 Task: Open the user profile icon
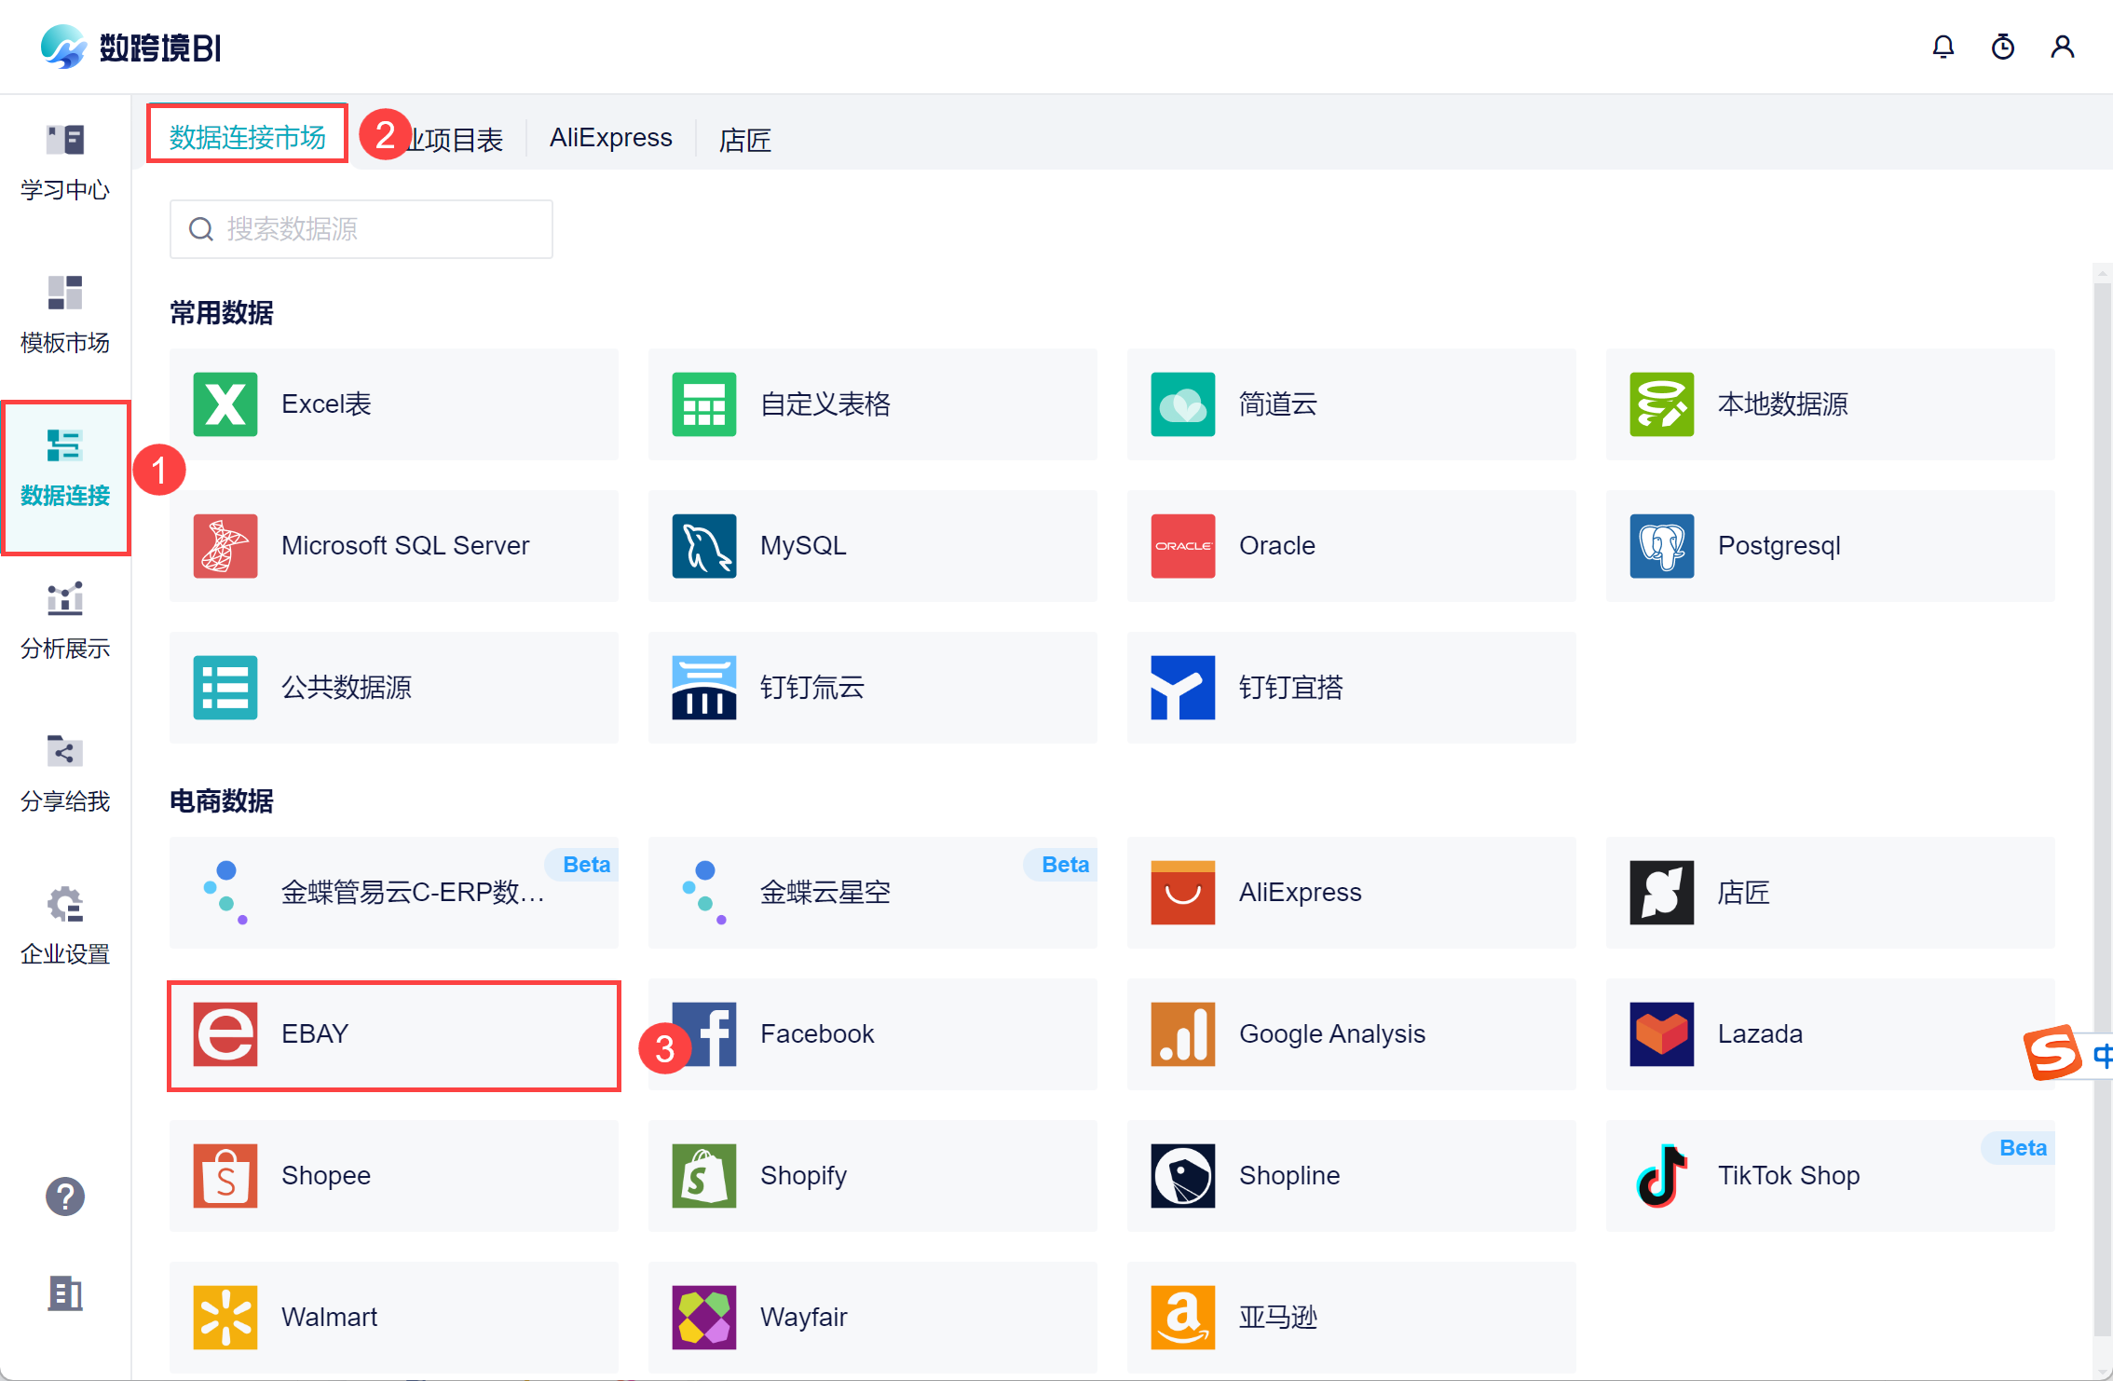2062,47
